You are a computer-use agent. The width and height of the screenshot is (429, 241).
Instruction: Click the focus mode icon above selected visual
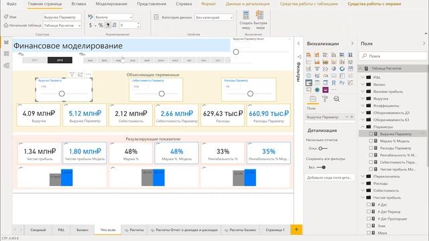click(80, 74)
